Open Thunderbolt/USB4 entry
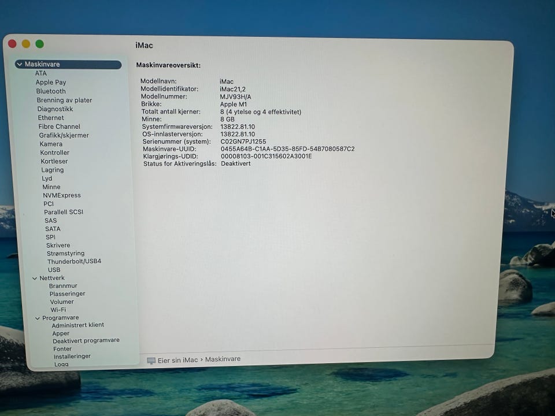The width and height of the screenshot is (555, 416). 75,261
